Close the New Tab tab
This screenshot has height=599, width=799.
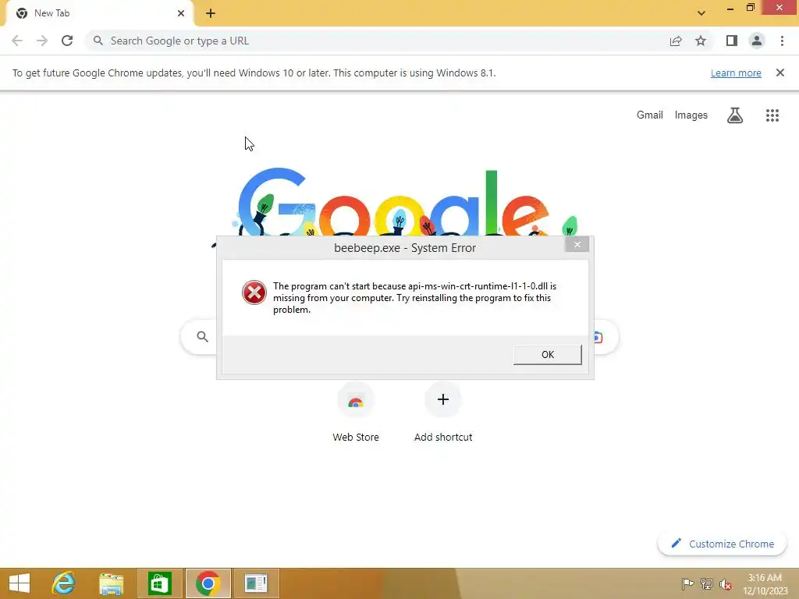181,13
